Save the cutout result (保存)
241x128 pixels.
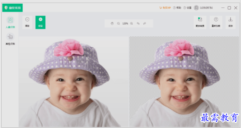230,22
